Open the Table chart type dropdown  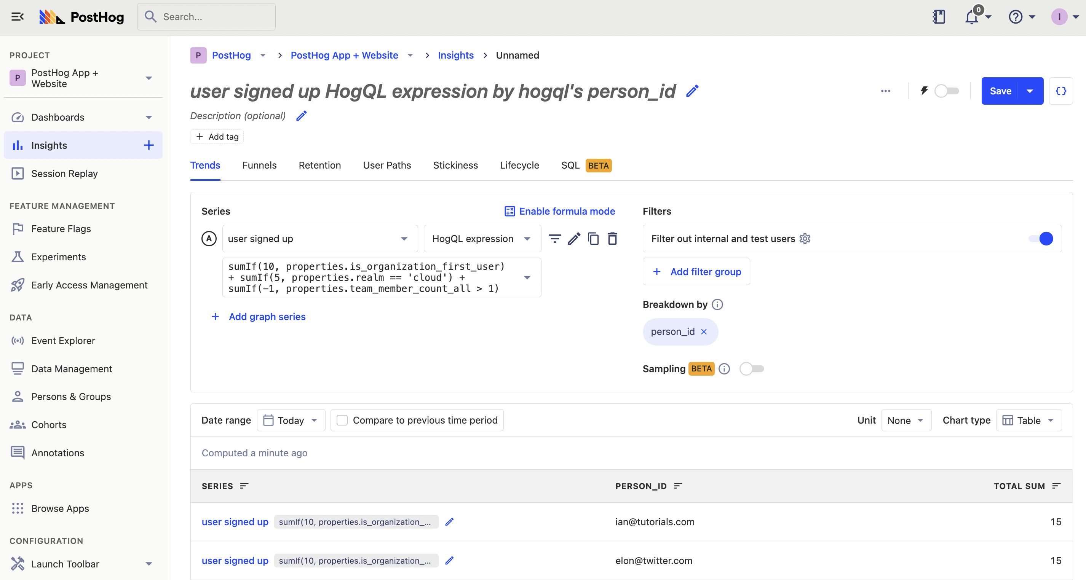point(1029,421)
